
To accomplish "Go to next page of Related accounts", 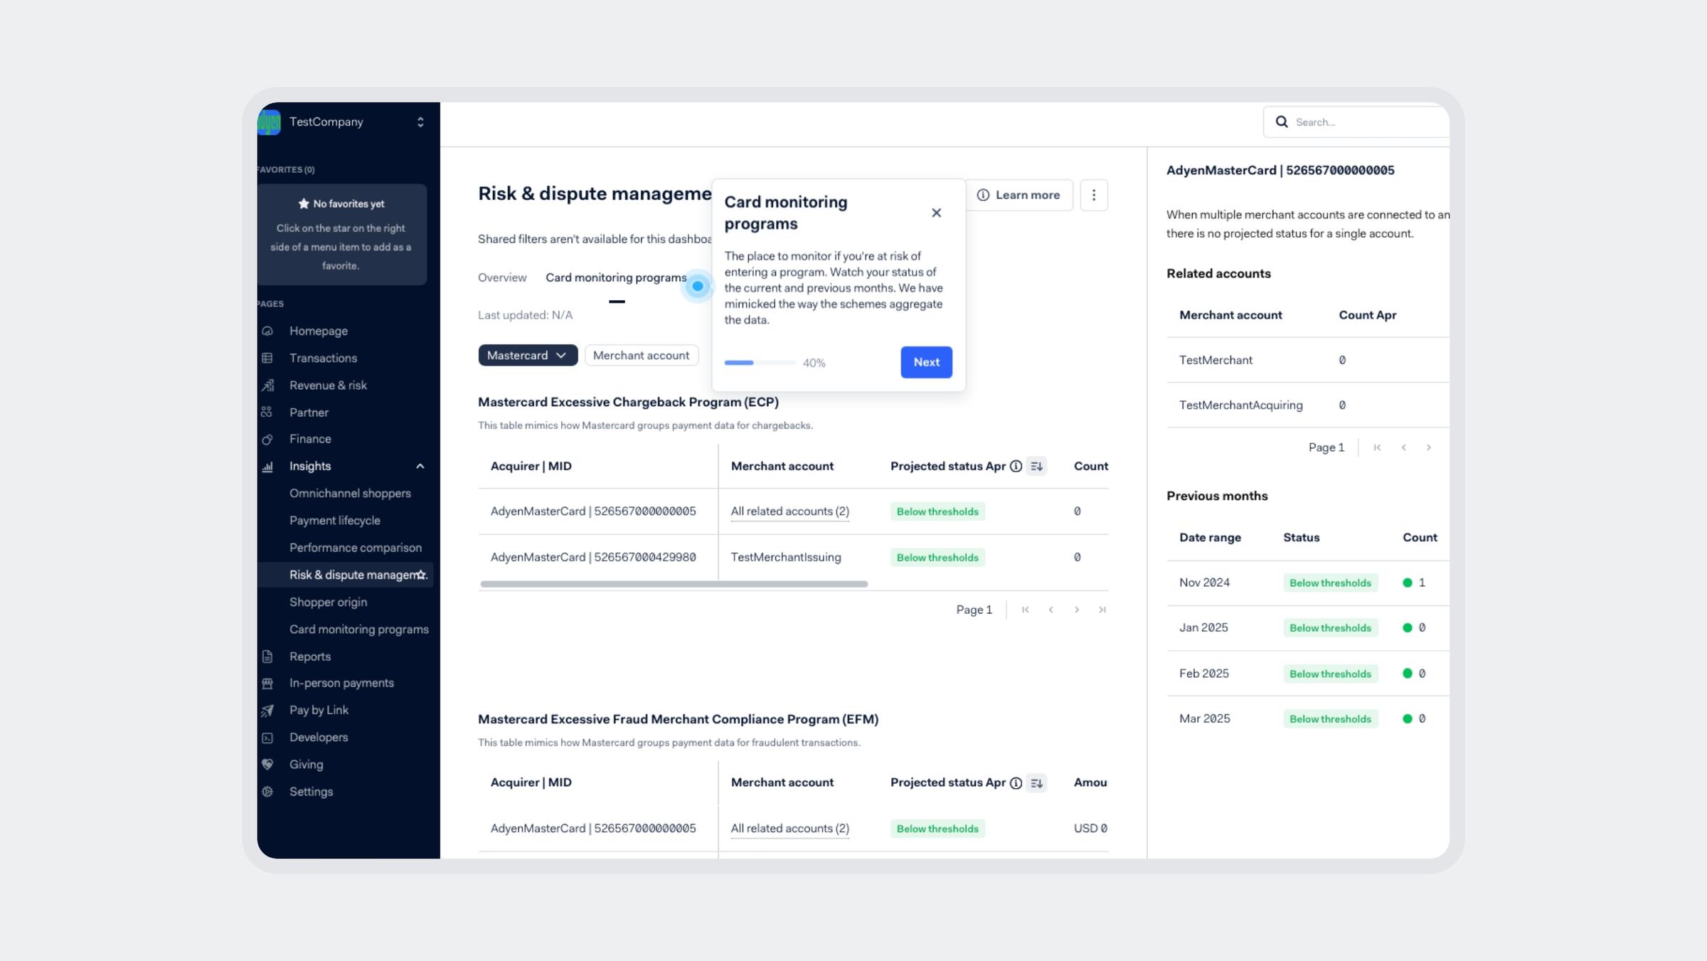I will 1429,447.
